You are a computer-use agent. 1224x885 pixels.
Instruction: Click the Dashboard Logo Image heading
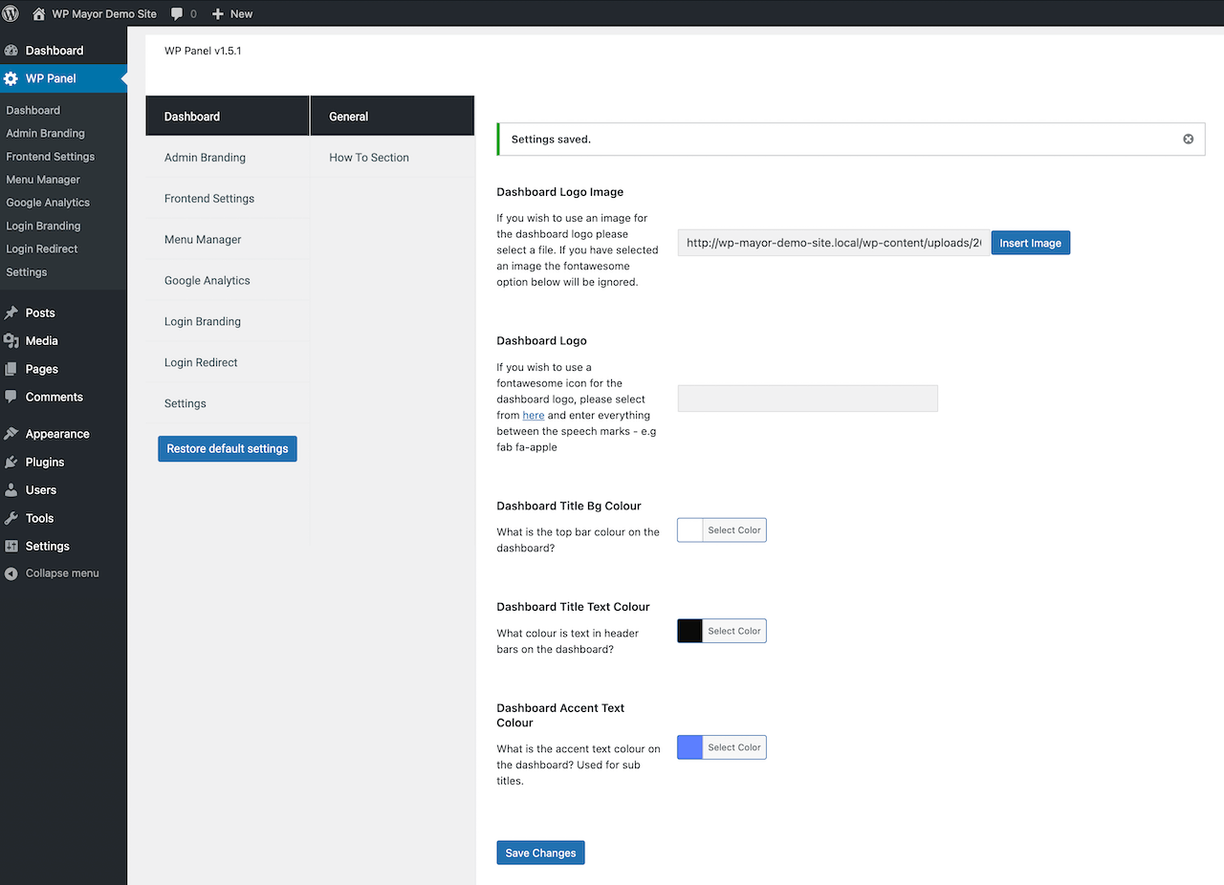560,192
